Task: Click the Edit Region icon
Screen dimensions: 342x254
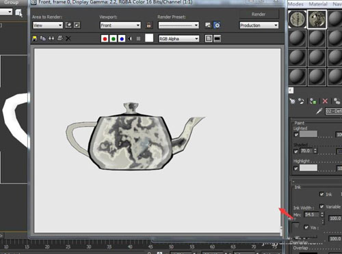Action: click(x=68, y=25)
